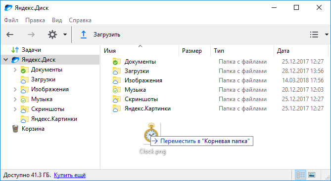The height and width of the screenshot is (181, 331).
Task: Click the sidebar Скриншоты folder icon
Action: point(24,109)
